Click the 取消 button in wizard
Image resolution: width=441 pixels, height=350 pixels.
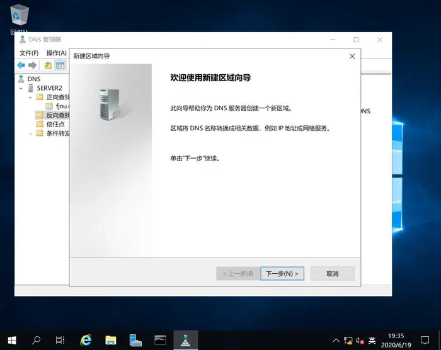(x=333, y=274)
